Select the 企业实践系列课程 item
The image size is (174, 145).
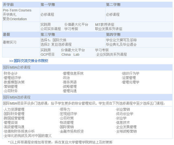tap(112, 54)
